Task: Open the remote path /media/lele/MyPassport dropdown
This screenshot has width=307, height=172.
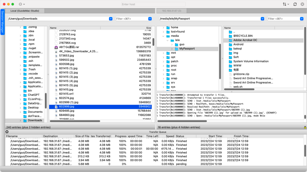Action: point(262,19)
